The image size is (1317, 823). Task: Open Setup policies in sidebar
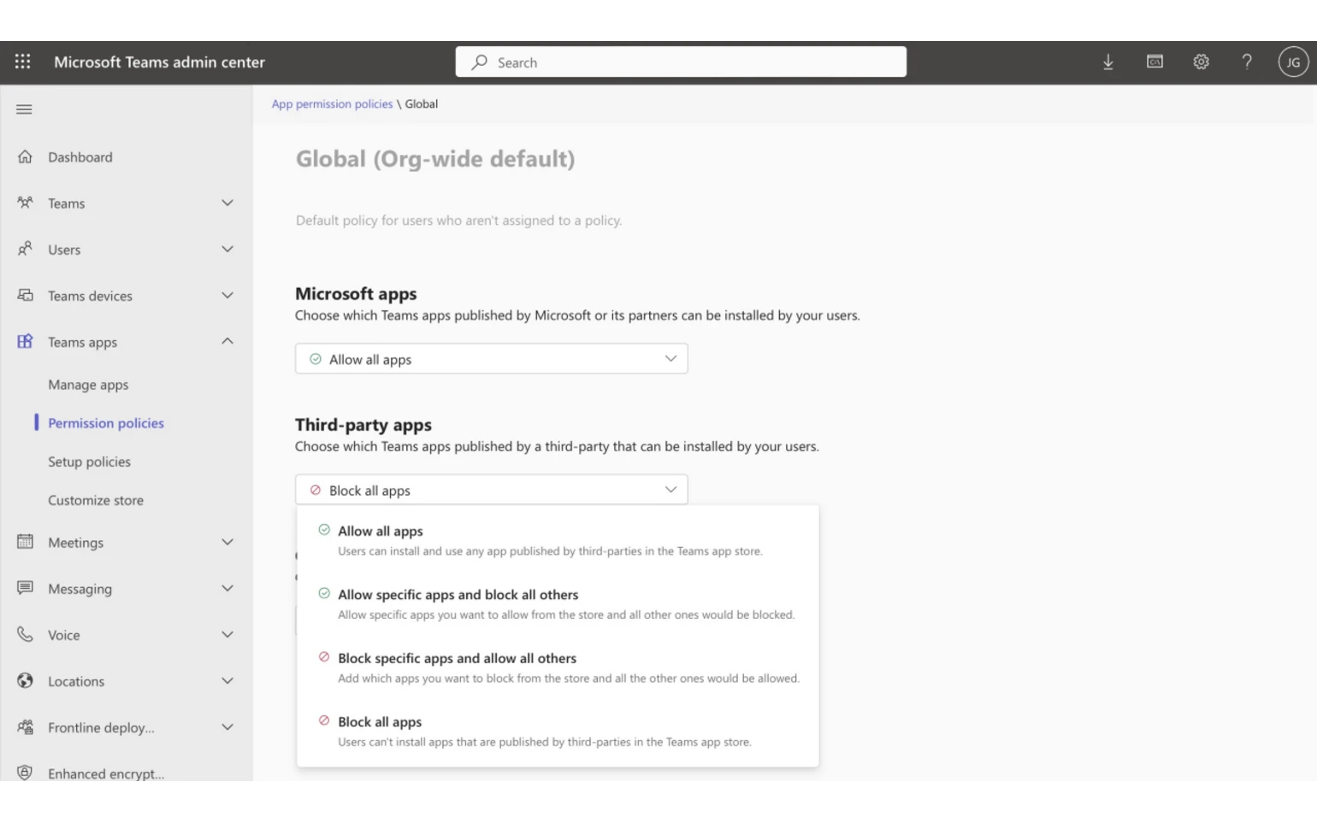(89, 461)
